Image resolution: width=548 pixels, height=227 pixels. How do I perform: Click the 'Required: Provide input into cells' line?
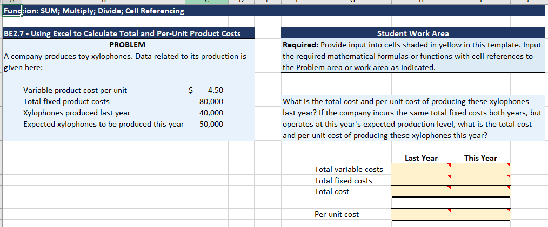pyautogui.click(x=412, y=45)
